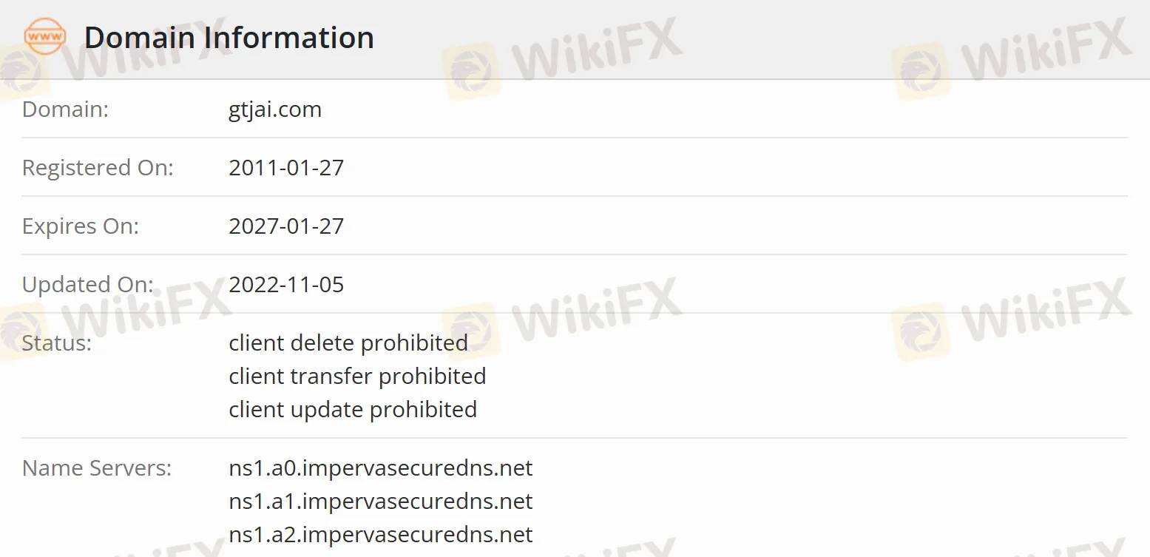This screenshot has height=557, width=1150.
Task: Click the orange WWW globe icon
Action: coord(45,37)
